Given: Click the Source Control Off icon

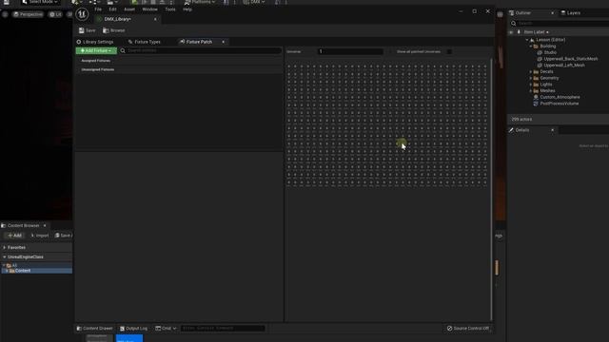Looking at the screenshot, I should [450, 329].
